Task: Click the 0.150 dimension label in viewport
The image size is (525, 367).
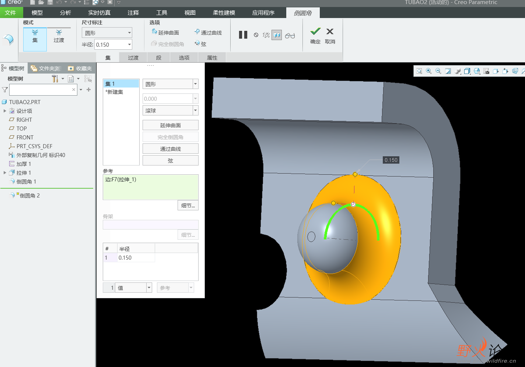Action: [x=391, y=160]
